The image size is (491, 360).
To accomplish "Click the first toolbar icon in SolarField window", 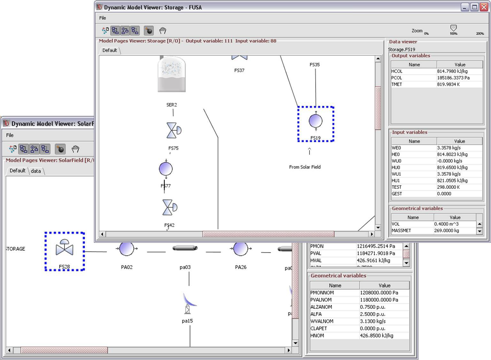I will [x=13, y=149].
